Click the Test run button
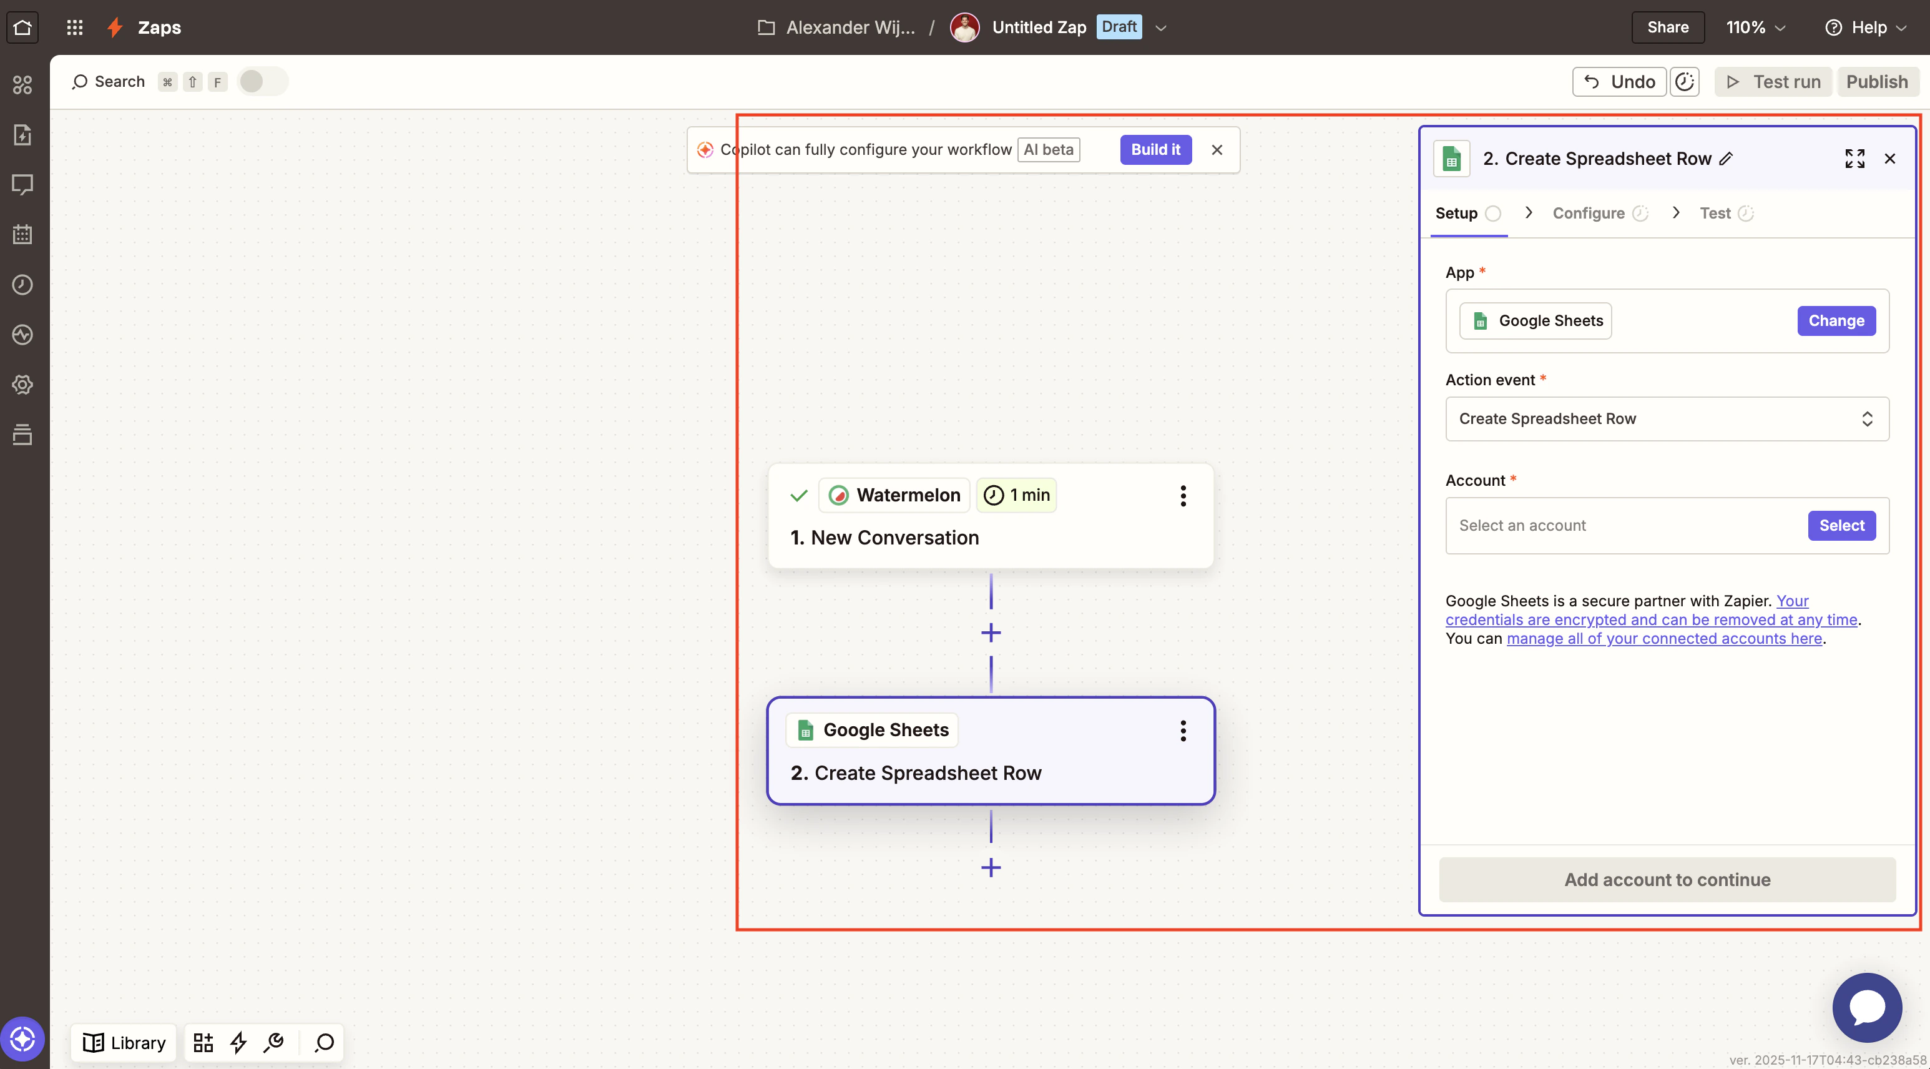The height and width of the screenshot is (1069, 1930). pyautogui.click(x=1773, y=82)
